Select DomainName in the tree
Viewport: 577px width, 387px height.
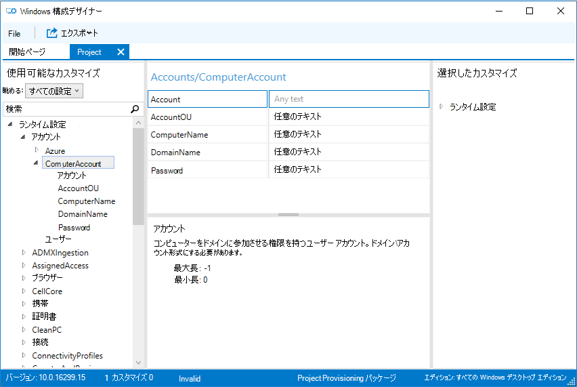click(x=83, y=214)
